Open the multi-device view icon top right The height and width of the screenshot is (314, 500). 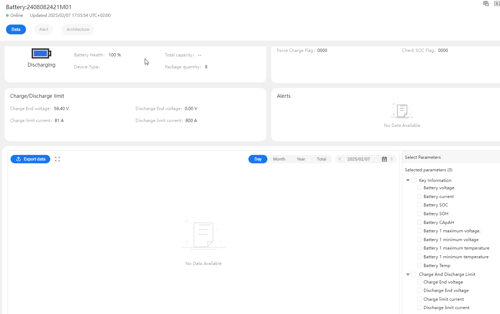click(x=486, y=4)
